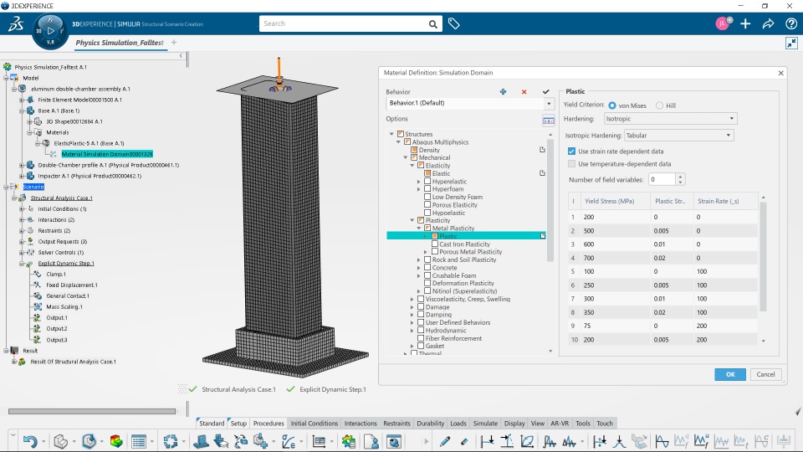803x452 pixels.
Task: Select the Hill yield criterion radio button
Action: [660, 105]
